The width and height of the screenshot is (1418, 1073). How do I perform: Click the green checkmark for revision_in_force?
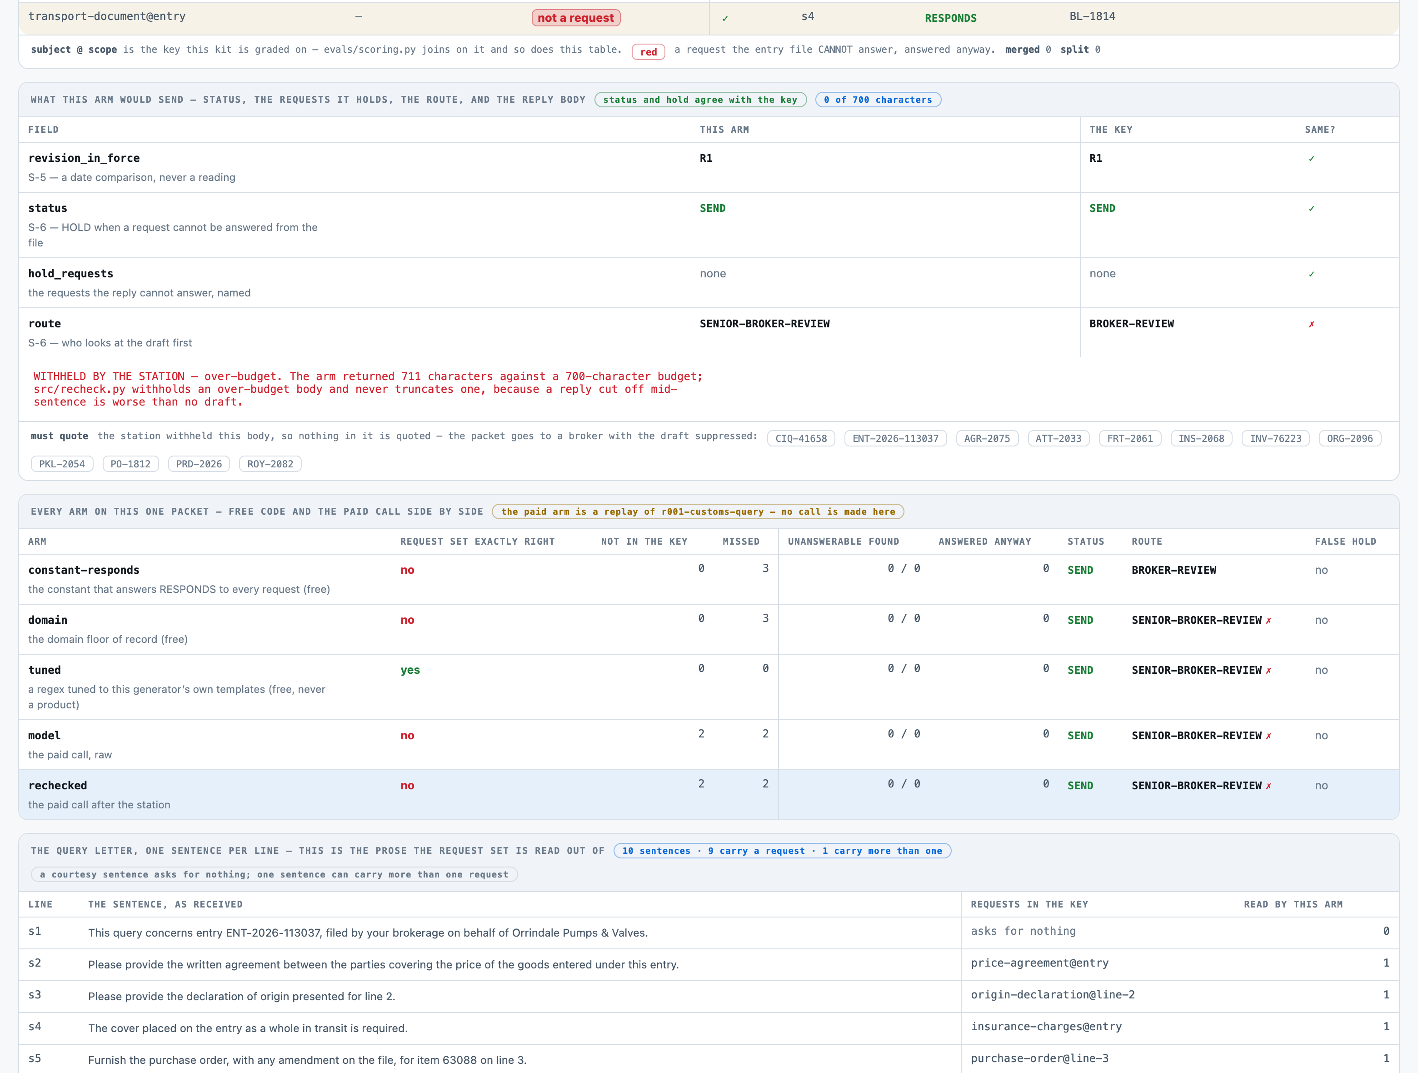(1311, 158)
